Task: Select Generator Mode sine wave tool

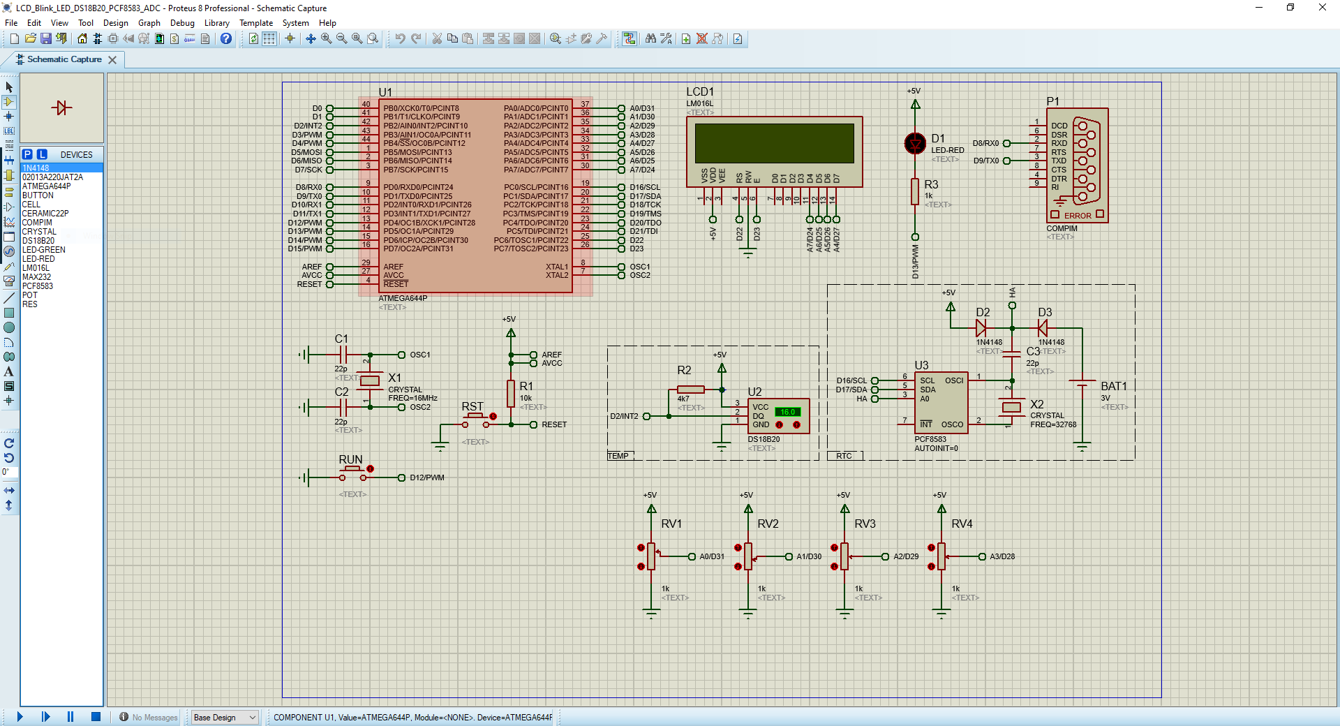Action: (9, 251)
